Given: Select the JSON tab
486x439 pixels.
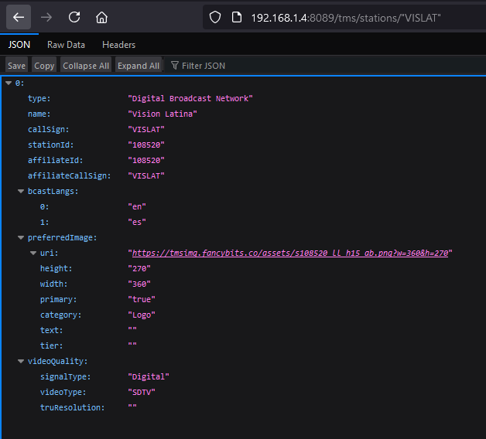Looking at the screenshot, I should pos(19,45).
